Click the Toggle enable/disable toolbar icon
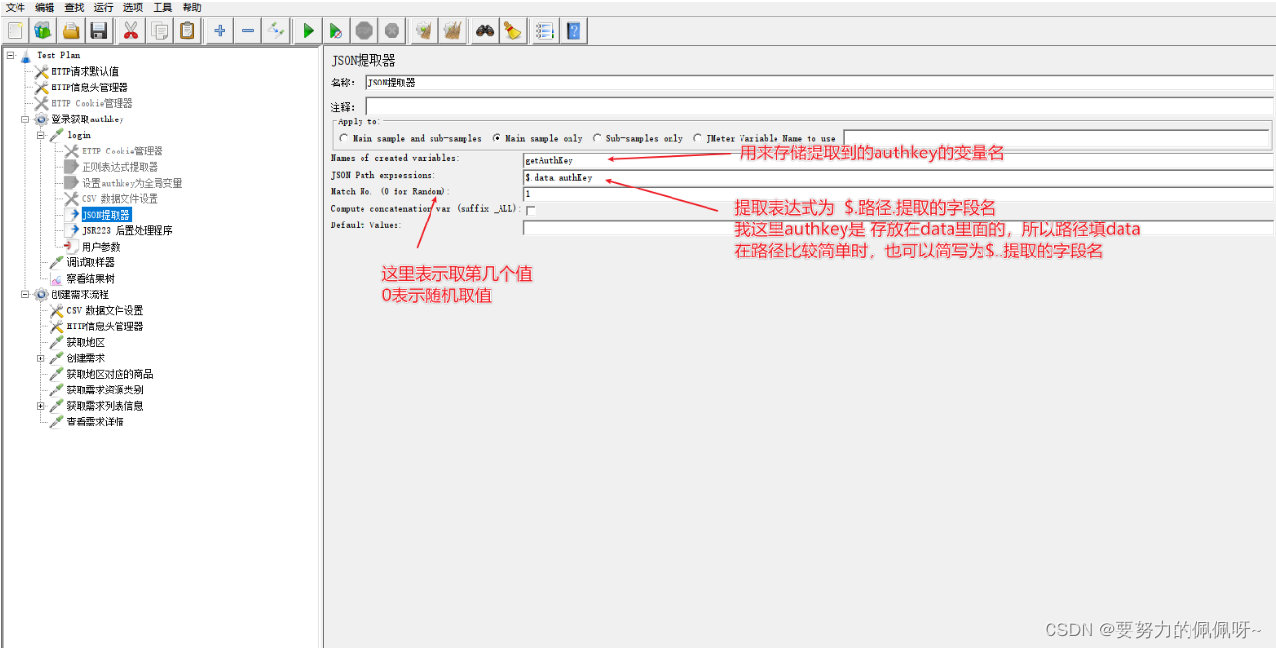The image size is (1276, 648). point(276,31)
